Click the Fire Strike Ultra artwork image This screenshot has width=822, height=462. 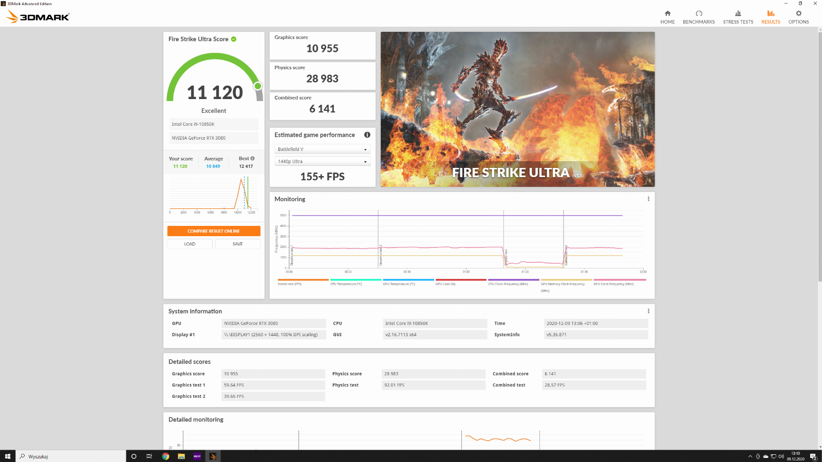pos(517,109)
